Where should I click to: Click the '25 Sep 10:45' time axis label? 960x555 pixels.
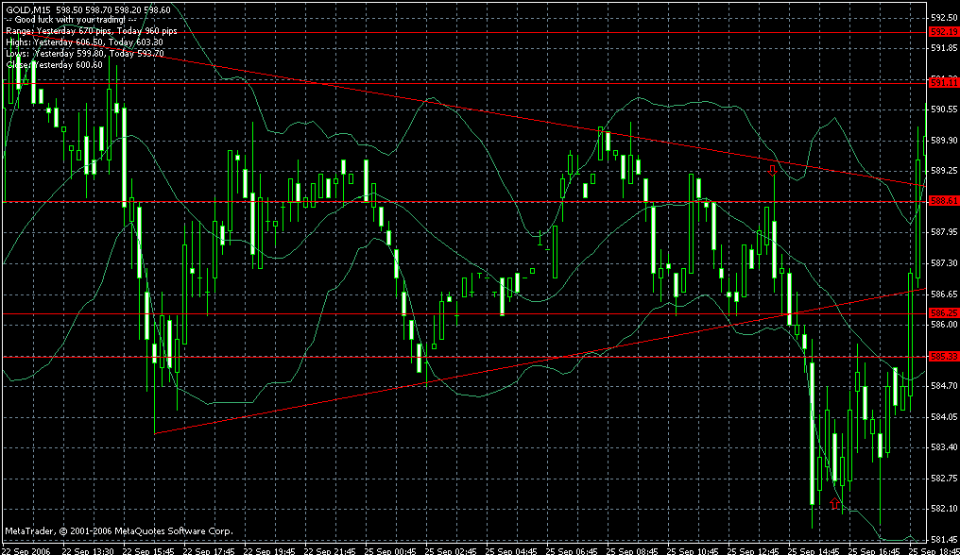click(693, 550)
